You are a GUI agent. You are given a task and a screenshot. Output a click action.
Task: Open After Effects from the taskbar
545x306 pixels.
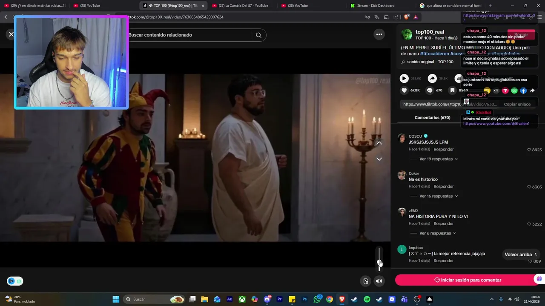point(229,299)
